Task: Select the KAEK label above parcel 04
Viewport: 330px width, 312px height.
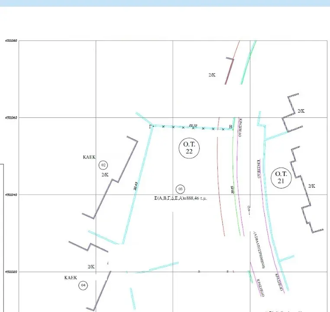Action: tap(70, 277)
